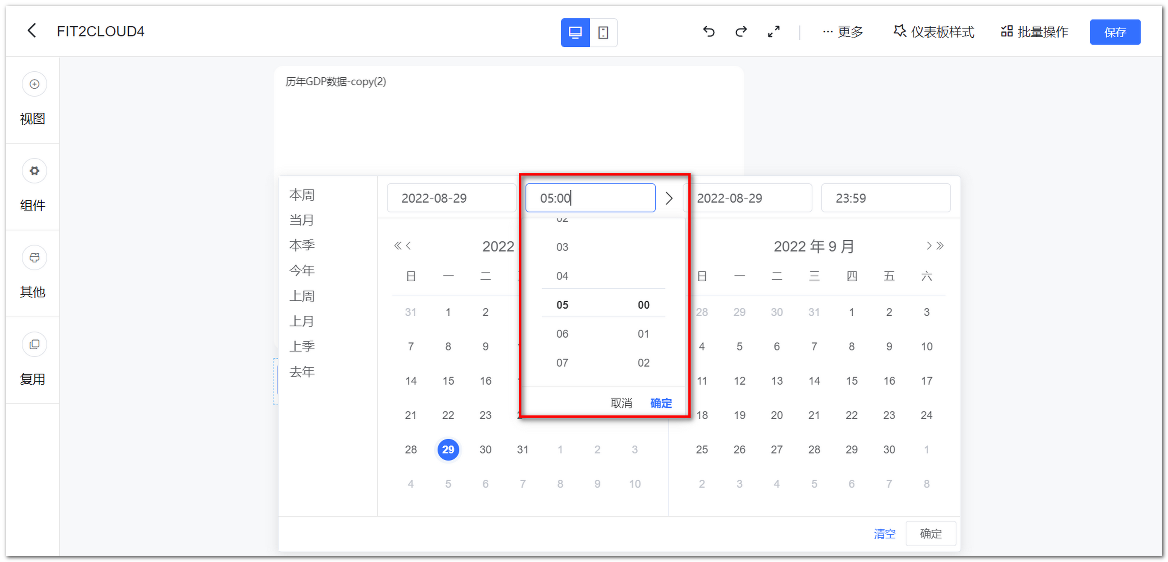Switch to mobile layout view
Viewport: 1168px width, 562px height.
[x=603, y=32]
